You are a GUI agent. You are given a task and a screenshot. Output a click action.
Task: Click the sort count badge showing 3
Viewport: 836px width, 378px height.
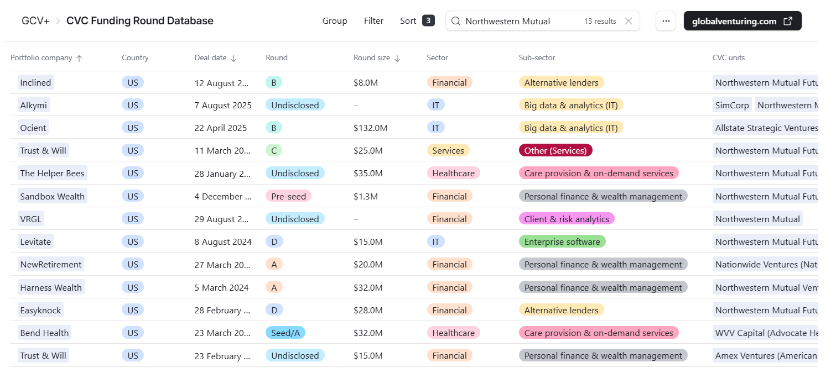click(x=428, y=20)
